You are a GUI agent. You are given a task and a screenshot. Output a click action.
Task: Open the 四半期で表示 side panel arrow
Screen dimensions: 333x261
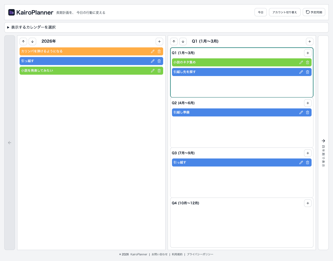click(x=323, y=141)
